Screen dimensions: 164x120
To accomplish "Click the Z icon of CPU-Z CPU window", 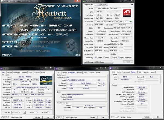I will 1,68.
